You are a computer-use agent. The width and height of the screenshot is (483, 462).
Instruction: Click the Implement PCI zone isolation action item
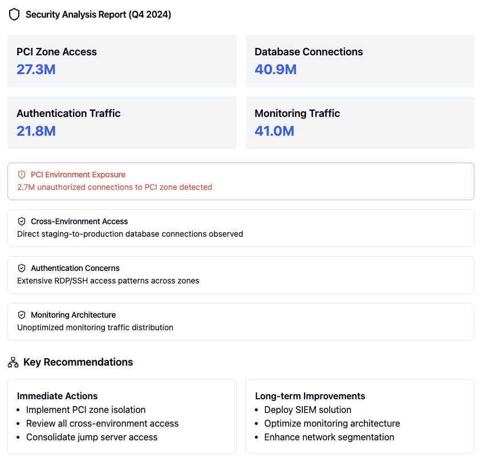86,410
